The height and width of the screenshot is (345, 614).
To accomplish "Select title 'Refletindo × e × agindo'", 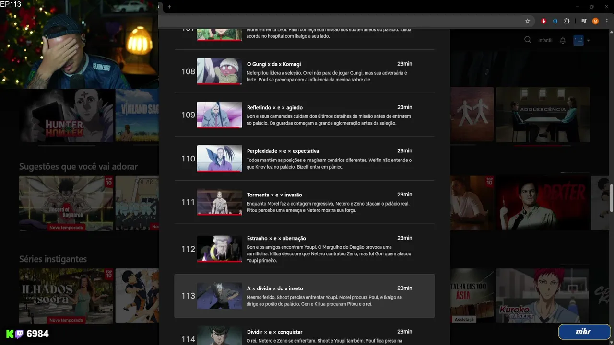I will click(275, 108).
